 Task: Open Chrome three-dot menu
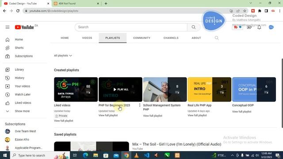[x=279, y=11]
